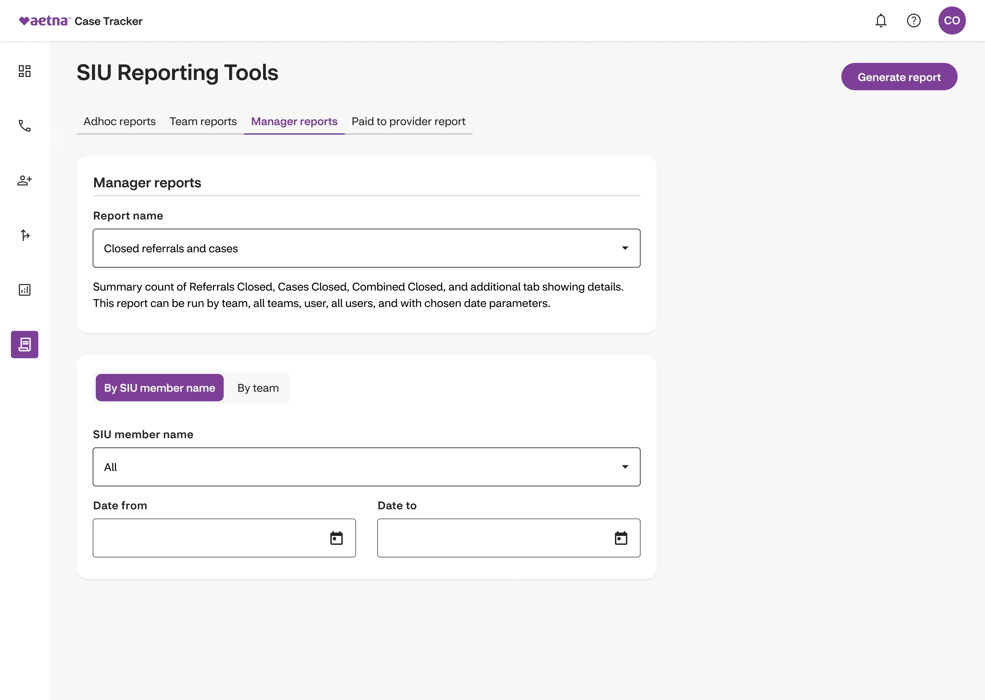
Task: Expand the Report name dropdown
Action: [366, 248]
